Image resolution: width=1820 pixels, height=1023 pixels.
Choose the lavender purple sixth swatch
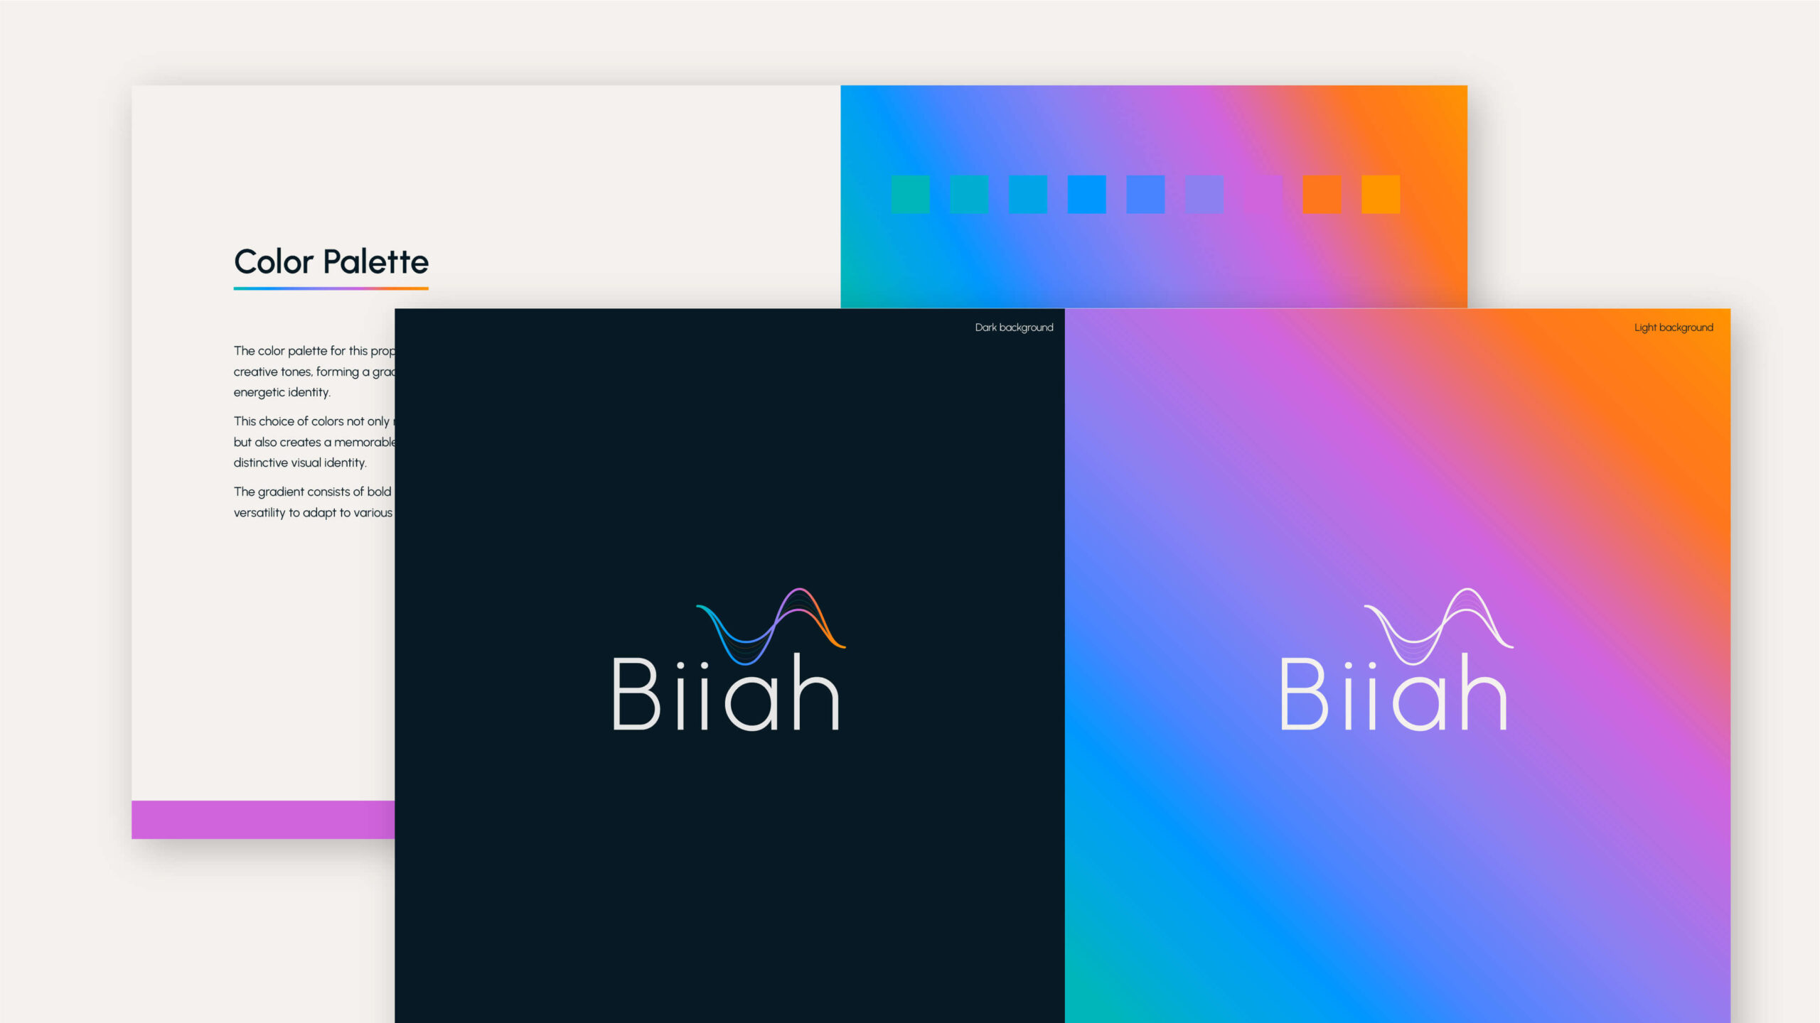pyautogui.click(x=1204, y=194)
